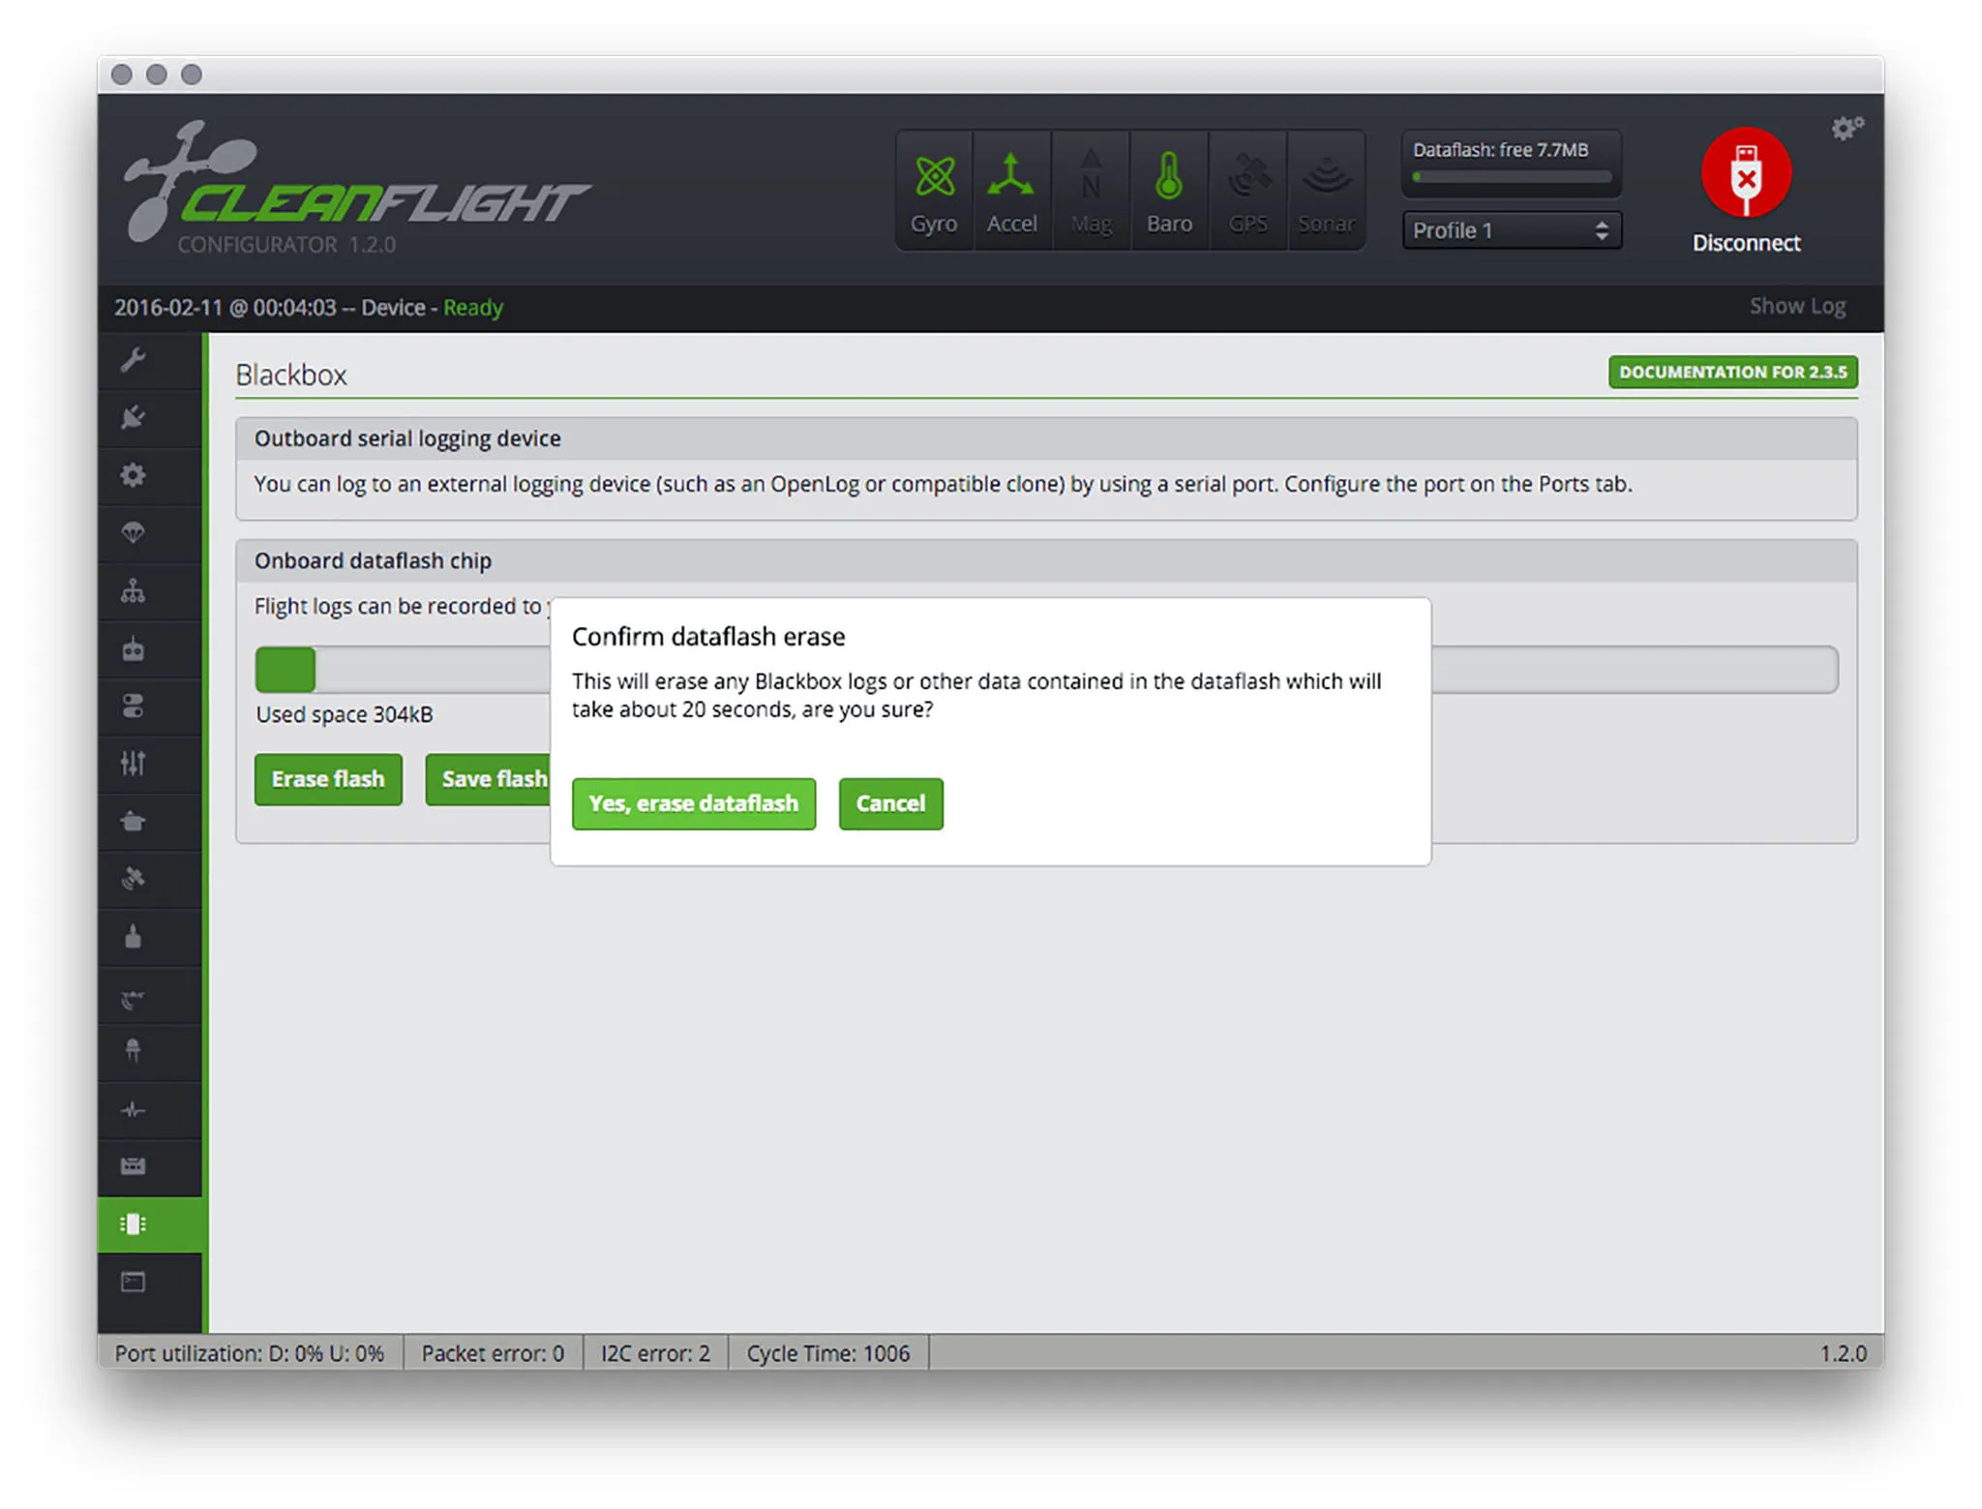
Task: Open the Failsafe parachute tab
Action: pos(134,532)
